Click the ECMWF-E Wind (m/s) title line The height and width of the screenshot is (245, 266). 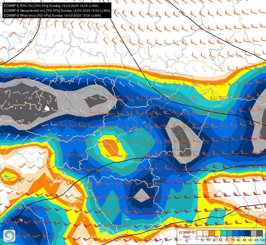tap(52, 16)
